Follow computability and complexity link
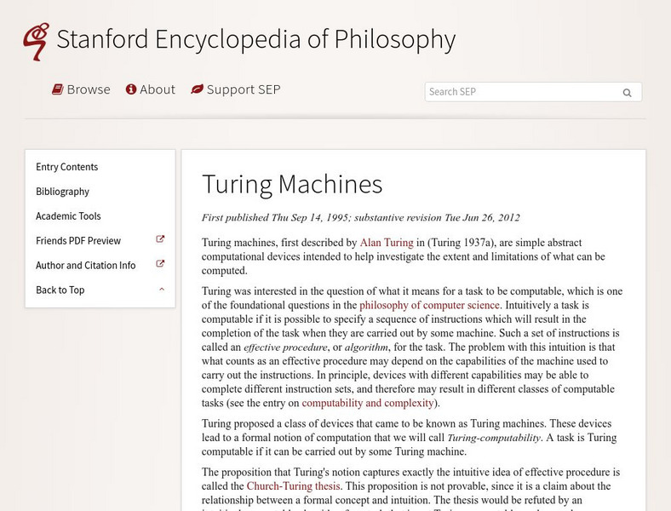This screenshot has width=671, height=511. coord(368,403)
